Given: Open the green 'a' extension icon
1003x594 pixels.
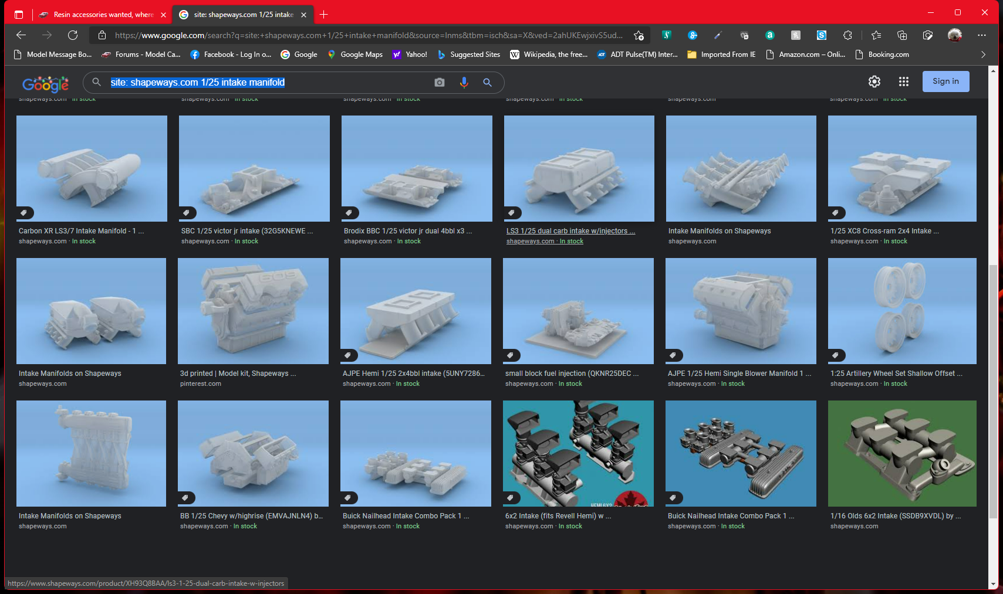Looking at the screenshot, I should pos(769,35).
